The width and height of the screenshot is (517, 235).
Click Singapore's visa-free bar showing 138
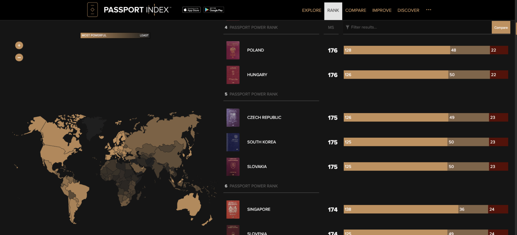coord(401,209)
